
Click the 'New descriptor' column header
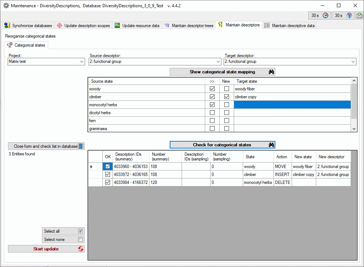(x=333, y=157)
